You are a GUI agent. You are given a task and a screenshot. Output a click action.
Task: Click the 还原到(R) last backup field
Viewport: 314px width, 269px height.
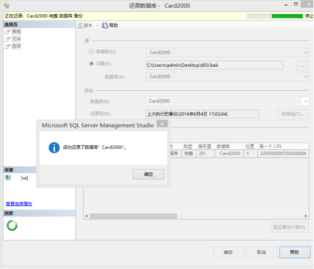click(202, 114)
